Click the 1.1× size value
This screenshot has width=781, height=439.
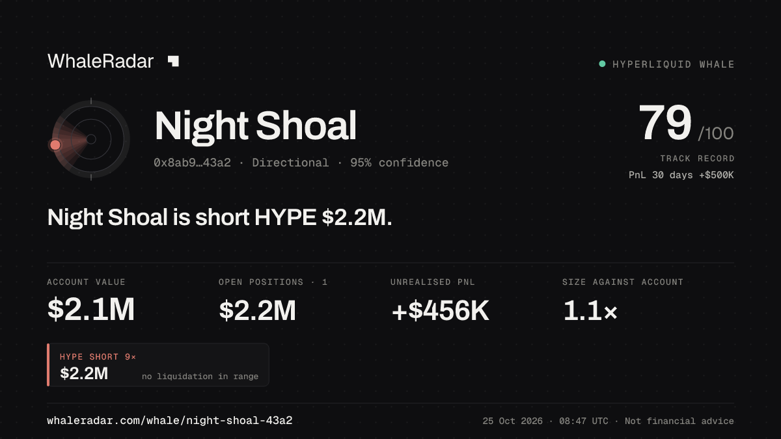[590, 312]
